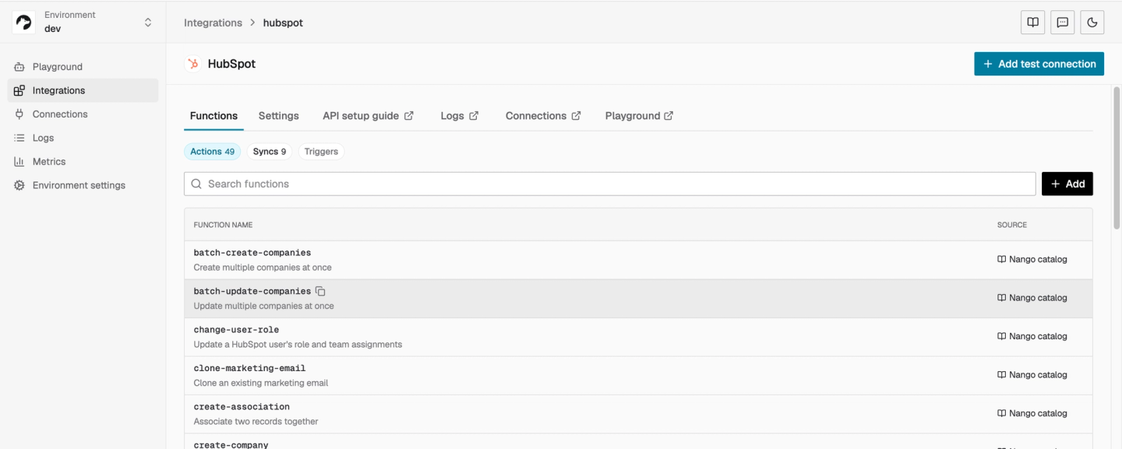
Task: Click external link icon beside API setup guide
Action: tap(408, 116)
